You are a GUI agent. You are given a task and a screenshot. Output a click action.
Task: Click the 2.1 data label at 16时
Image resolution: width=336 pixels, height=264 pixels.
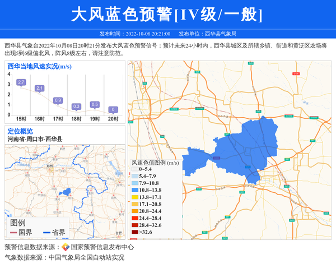coord(40,89)
